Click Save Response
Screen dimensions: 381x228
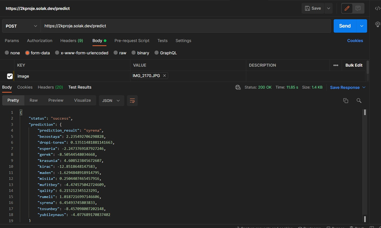(345, 87)
